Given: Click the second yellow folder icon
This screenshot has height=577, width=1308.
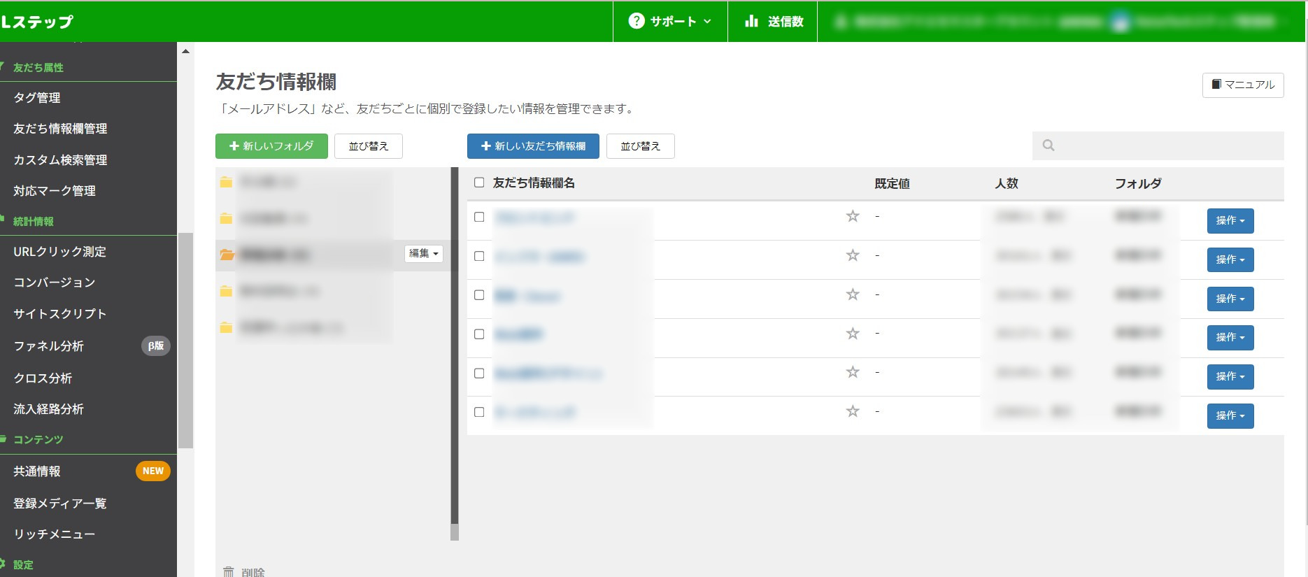Looking at the screenshot, I should 226,218.
